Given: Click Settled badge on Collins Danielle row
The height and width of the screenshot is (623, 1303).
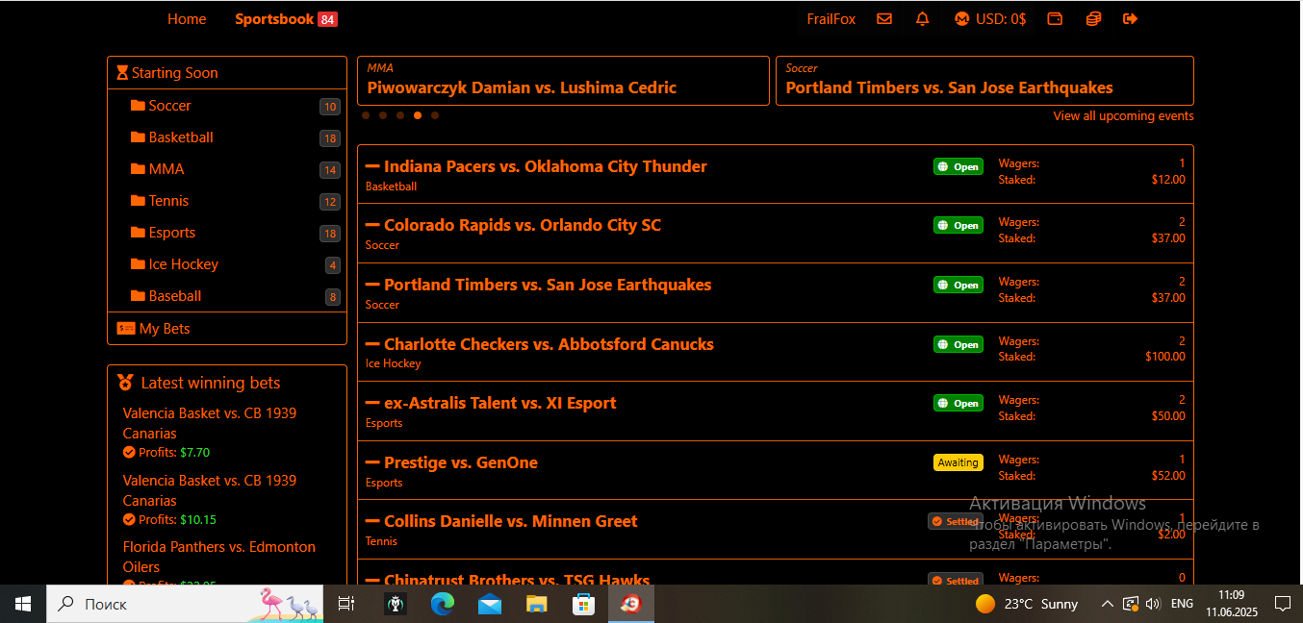Looking at the screenshot, I should [x=956, y=521].
